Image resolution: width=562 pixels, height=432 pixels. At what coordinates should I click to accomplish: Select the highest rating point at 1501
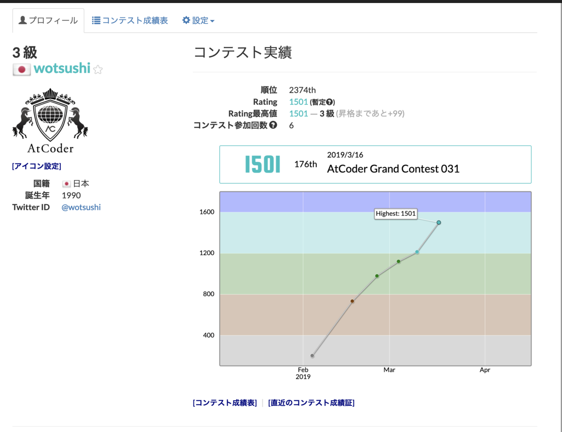(439, 223)
